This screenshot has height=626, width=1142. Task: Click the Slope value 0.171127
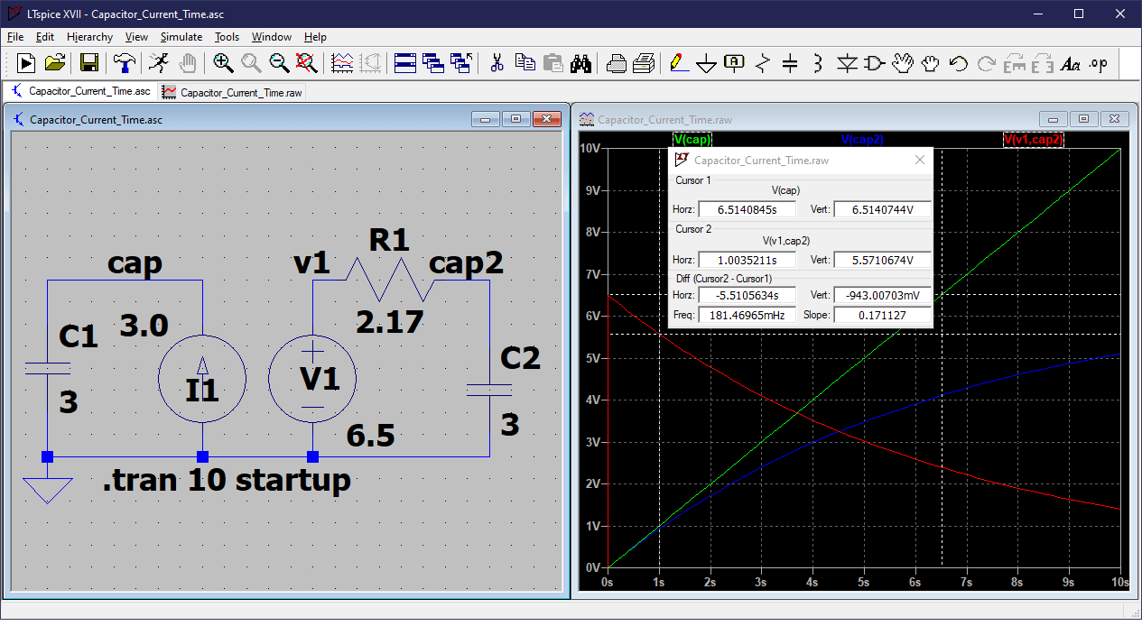tap(881, 315)
